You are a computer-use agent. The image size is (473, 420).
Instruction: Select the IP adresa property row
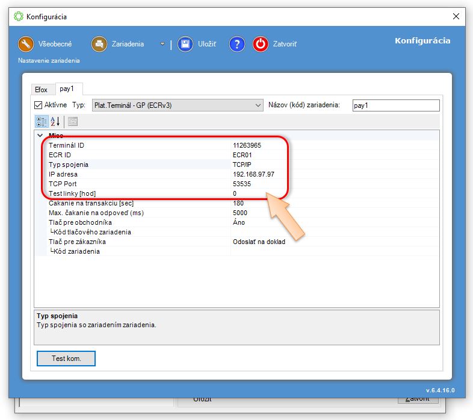pyautogui.click(x=237, y=174)
